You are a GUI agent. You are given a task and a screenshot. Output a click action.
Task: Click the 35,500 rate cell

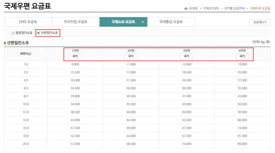[242, 88]
